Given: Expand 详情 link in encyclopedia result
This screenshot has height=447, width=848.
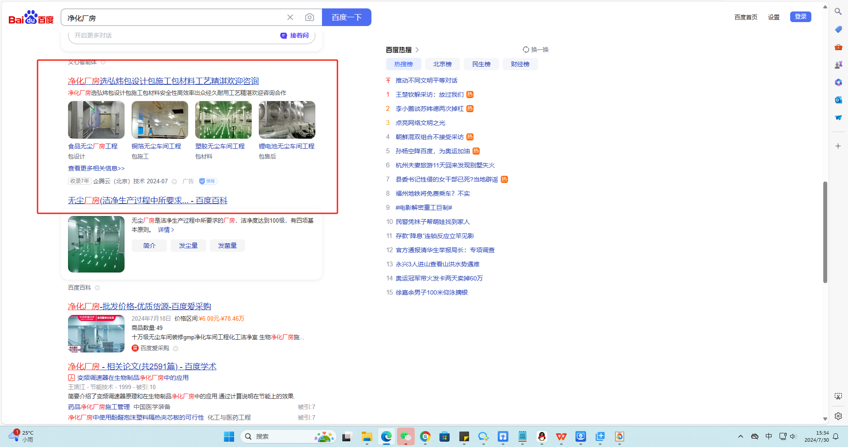Looking at the screenshot, I should 166,230.
